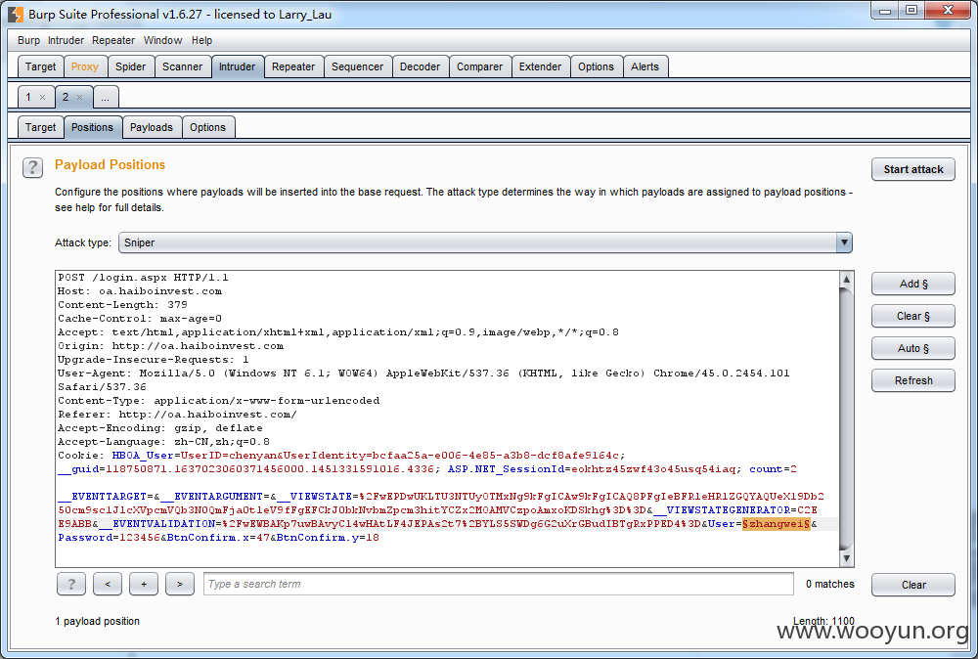This screenshot has height=659, width=978.
Task: Click the Origin header line
Action: (x=170, y=346)
